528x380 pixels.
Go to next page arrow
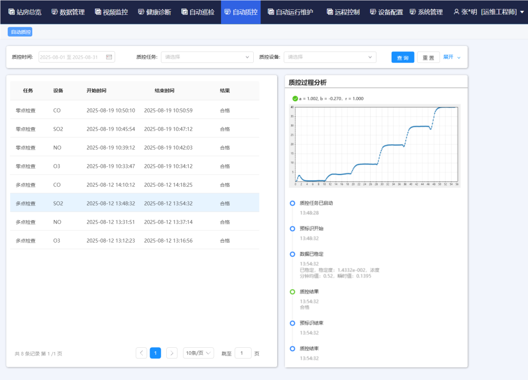[x=172, y=353]
